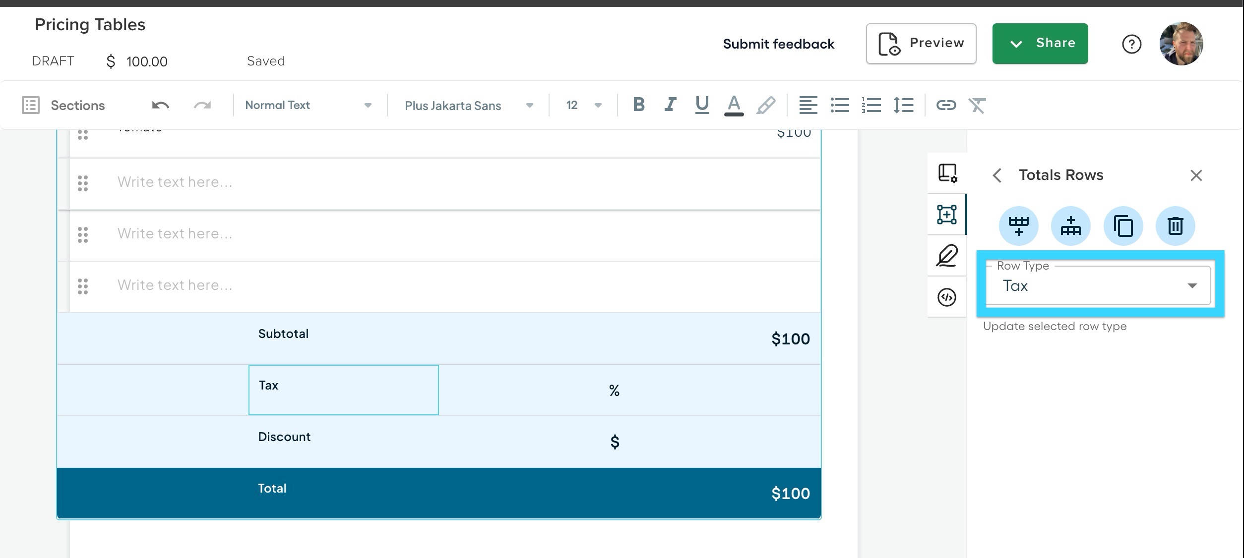This screenshot has width=1244, height=558.
Task: Apply numbered list formatting
Action: pos(871,105)
